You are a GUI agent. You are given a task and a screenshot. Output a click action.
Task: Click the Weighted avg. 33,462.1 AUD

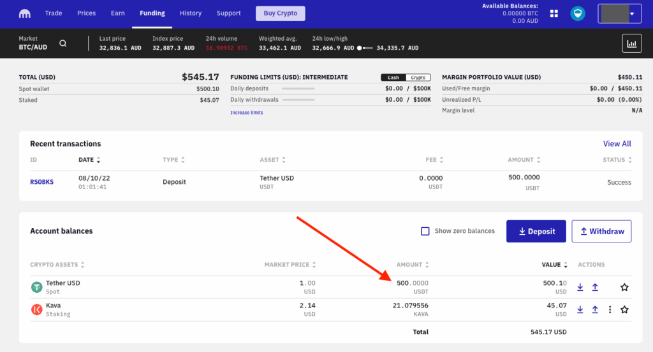[x=280, y=48]
